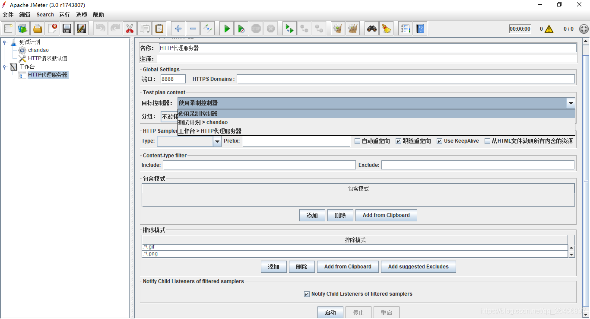Click the Search binoculars icon

click(371, 29)
